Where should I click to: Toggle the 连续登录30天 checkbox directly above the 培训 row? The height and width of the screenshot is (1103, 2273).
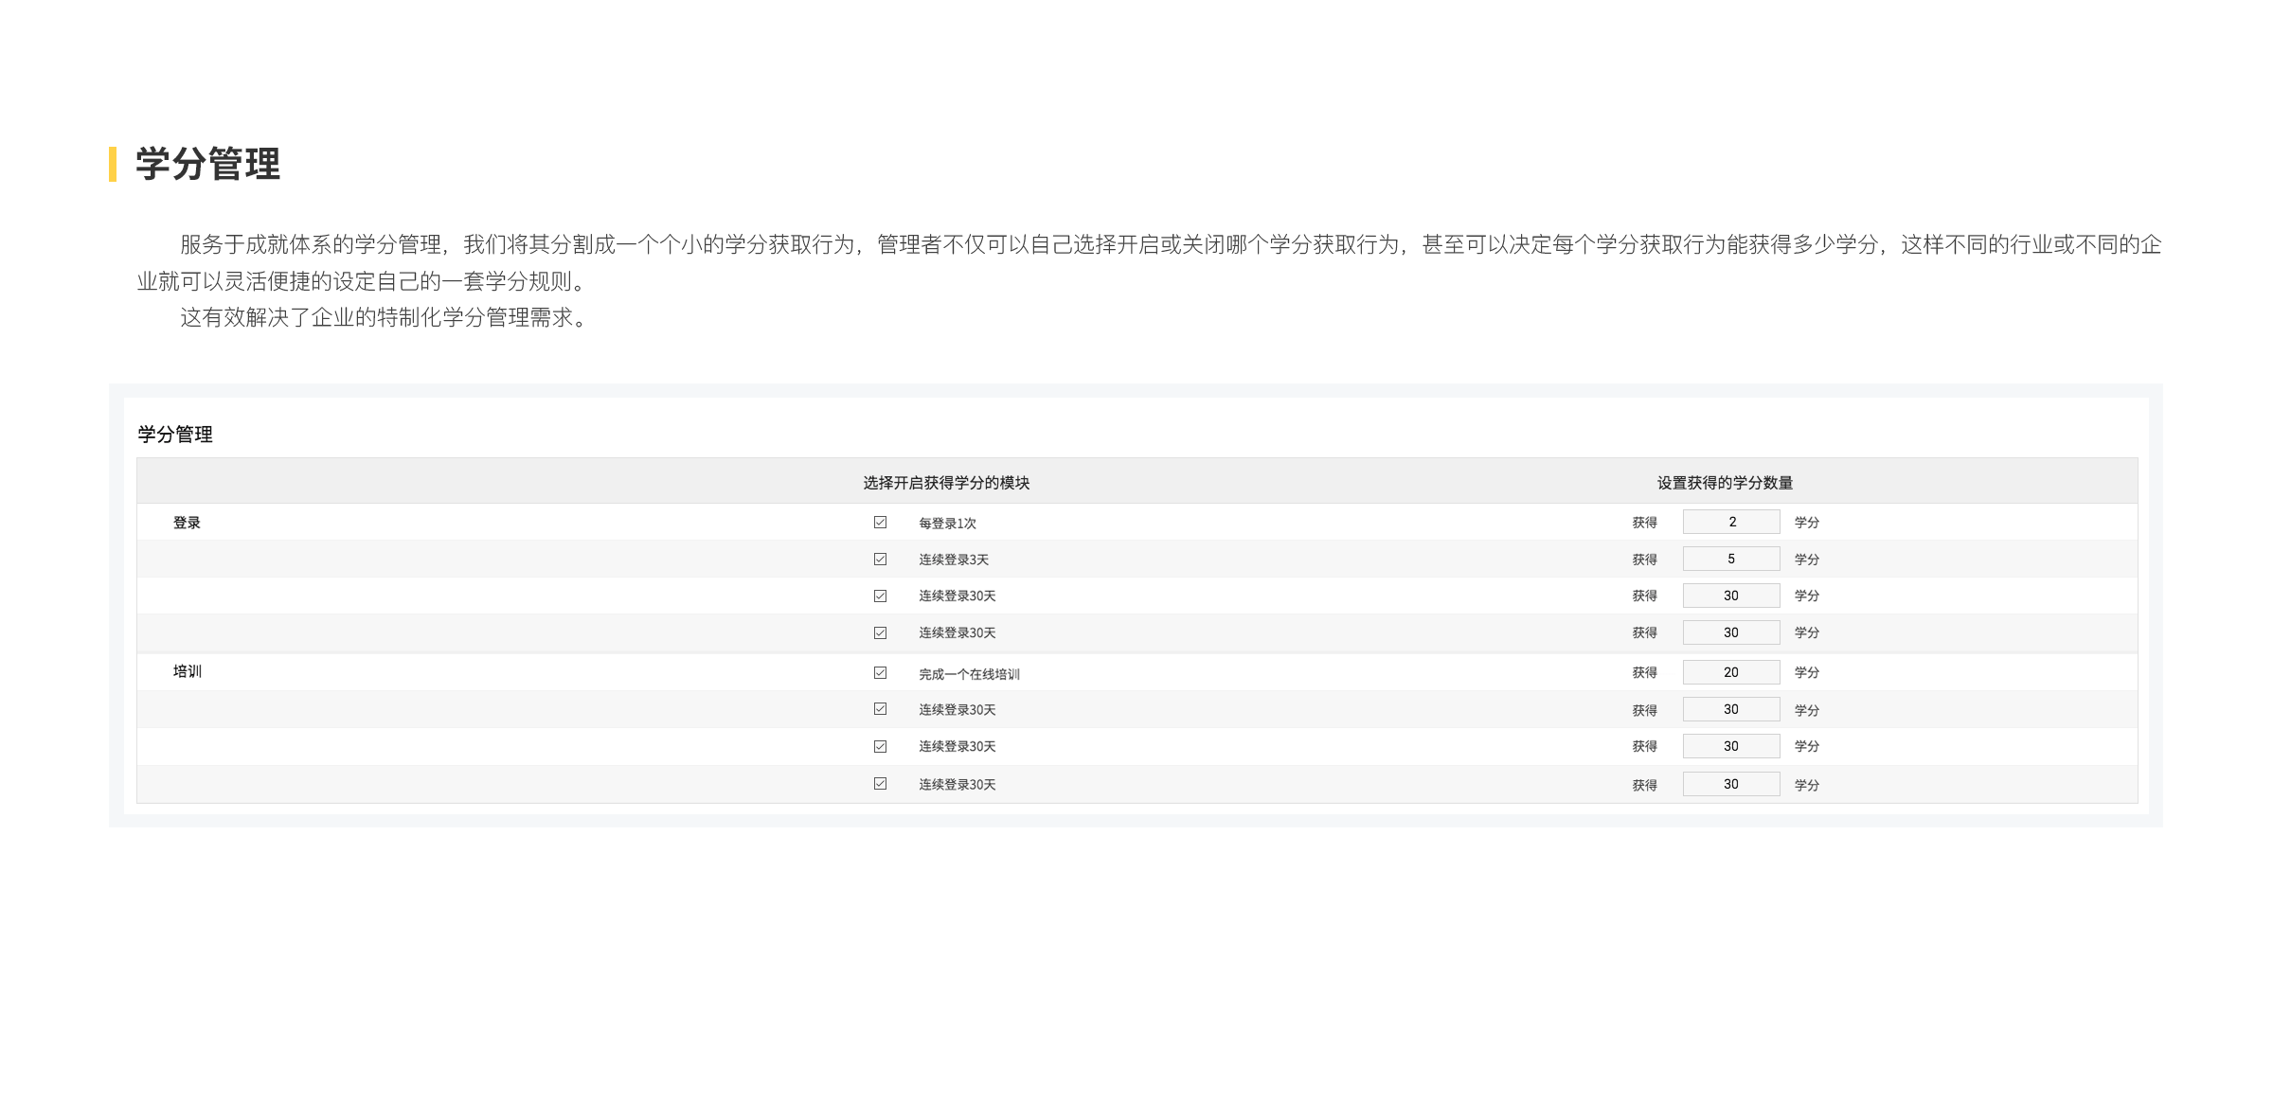click(x=880, y=632)
